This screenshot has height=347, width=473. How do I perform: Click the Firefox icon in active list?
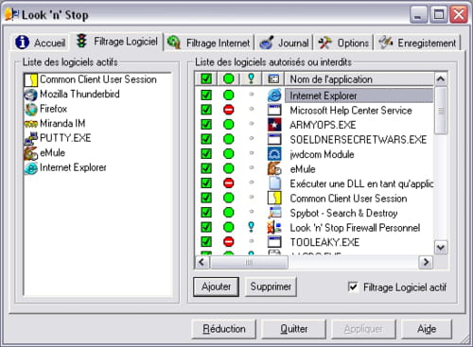31,109
